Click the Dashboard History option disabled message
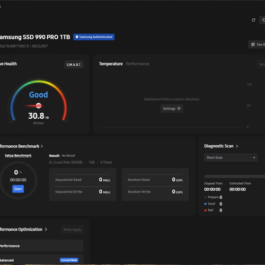The height and width of the screenshot is (265, 265). tap(172, 99)
